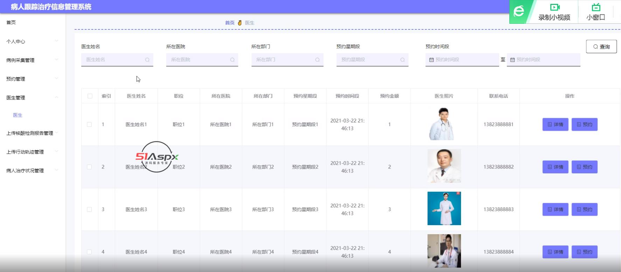
Task: Open 详情 for doctor 医生姓名1
Action: tap(555, 125)
